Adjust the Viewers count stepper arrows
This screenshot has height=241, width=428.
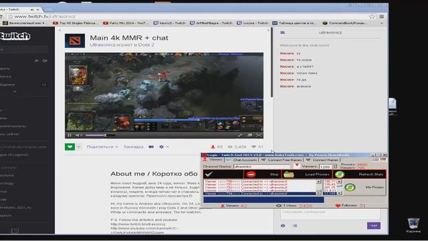334,167
